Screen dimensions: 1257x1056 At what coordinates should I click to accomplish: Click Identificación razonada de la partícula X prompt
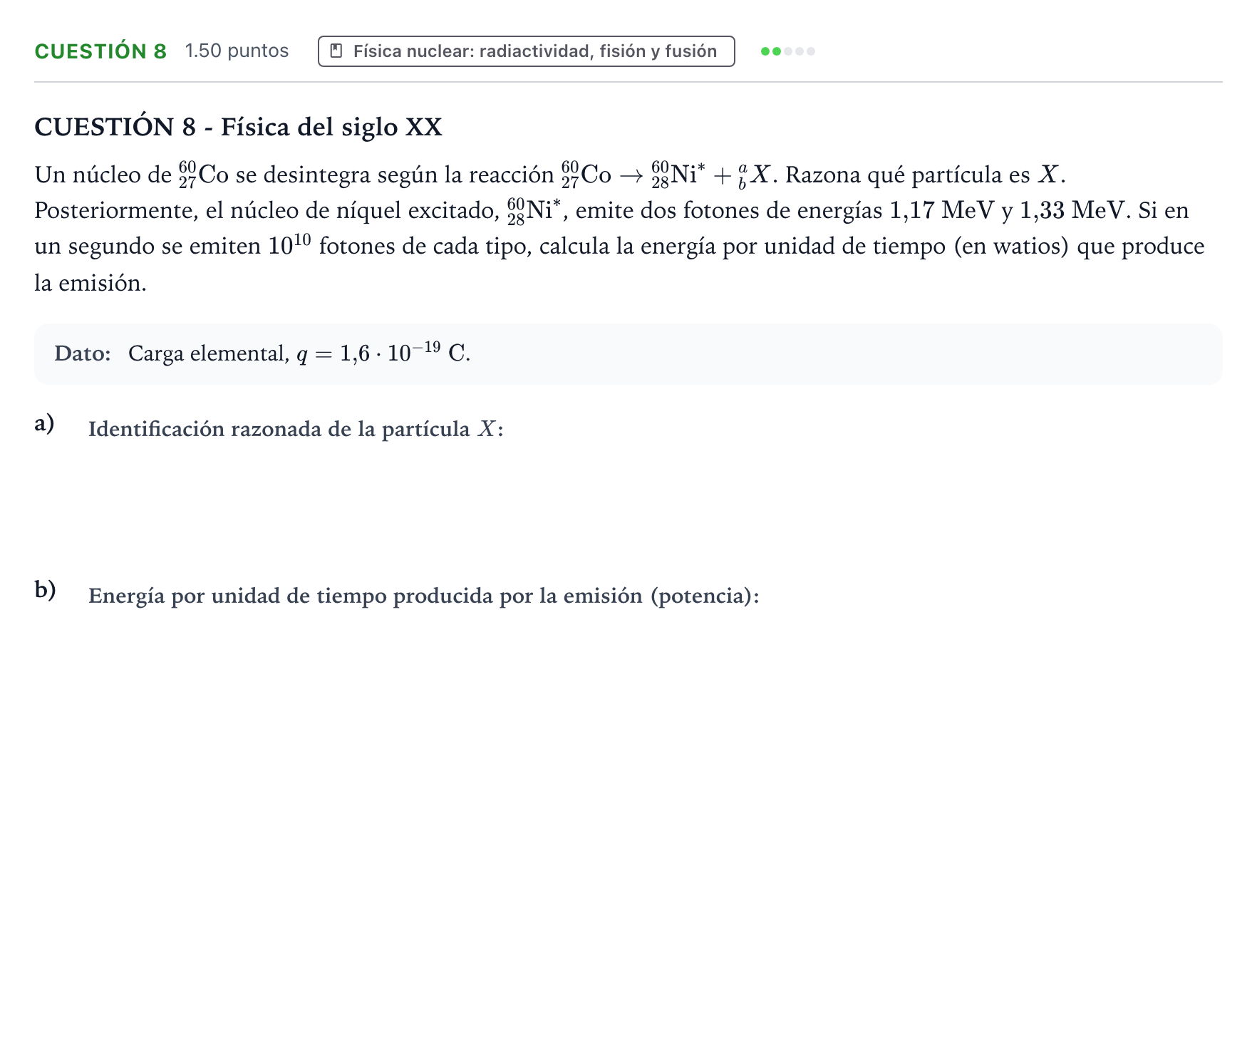pos(296,429)
